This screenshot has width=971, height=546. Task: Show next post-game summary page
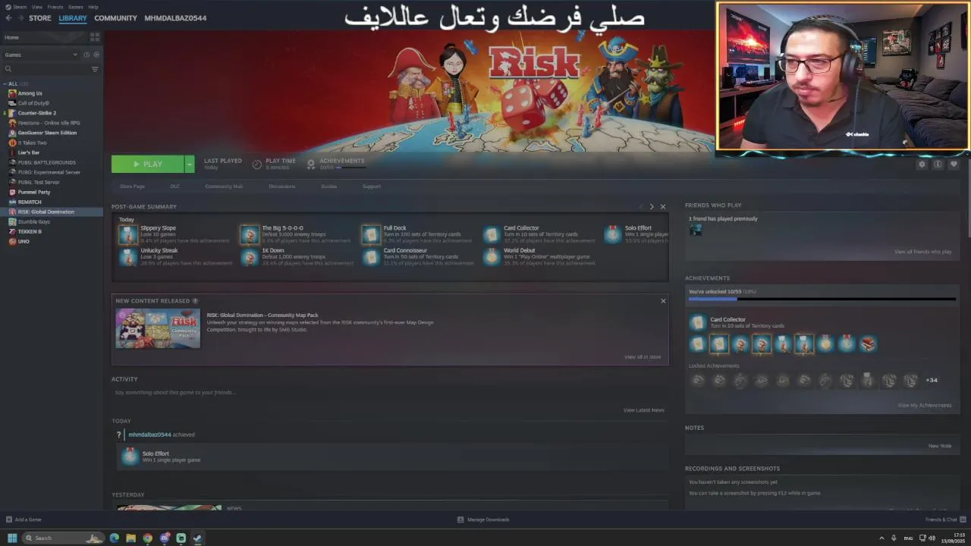tap(651, 206)
